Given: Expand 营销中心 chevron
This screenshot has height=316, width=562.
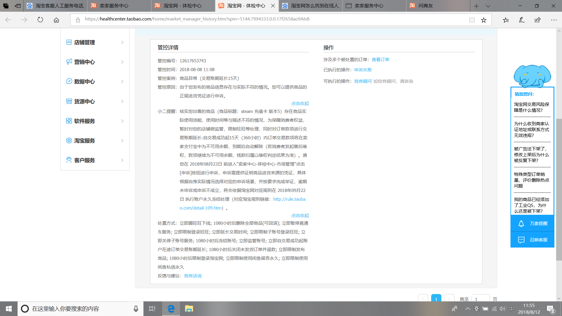Looking at the screenshot, I should [122, 62].
